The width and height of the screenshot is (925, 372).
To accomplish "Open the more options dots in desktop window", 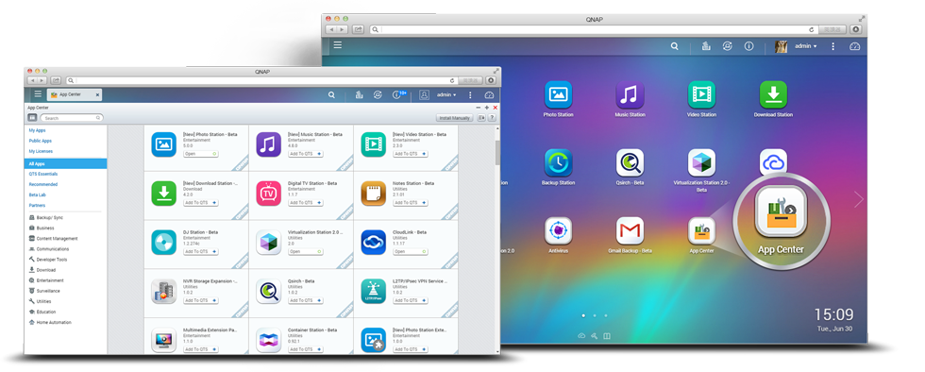I will (x=832, y=45).
